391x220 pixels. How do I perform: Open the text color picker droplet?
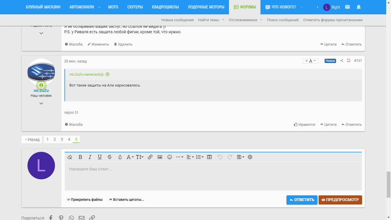pos(120,157)
